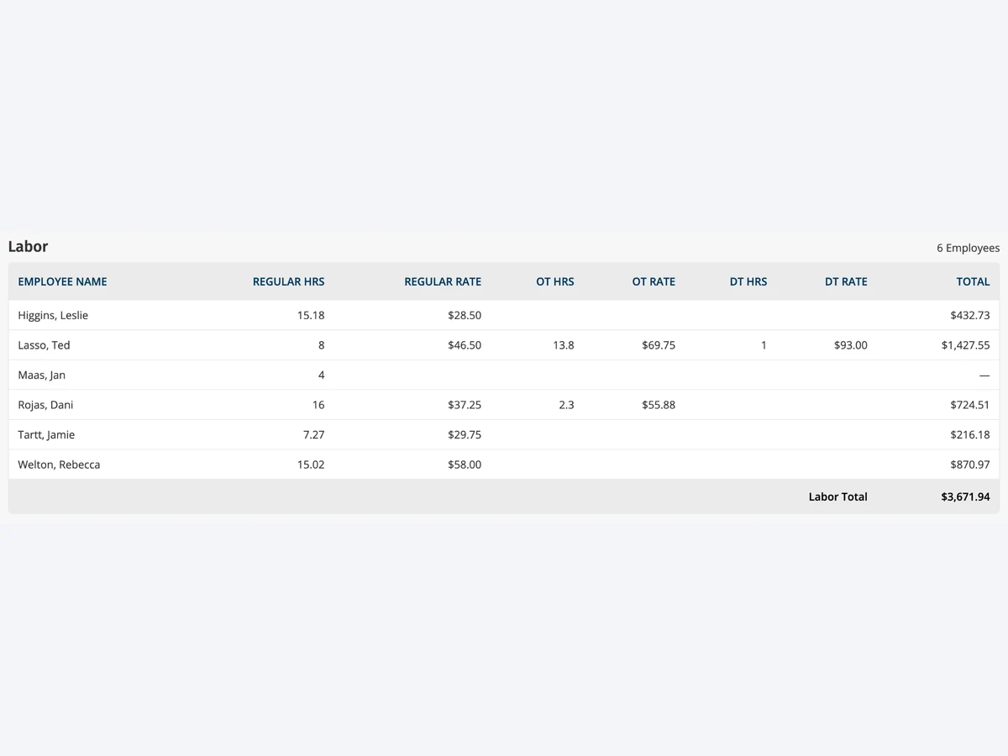Click the $29.75 regular rate

click(x=465, y=434)
